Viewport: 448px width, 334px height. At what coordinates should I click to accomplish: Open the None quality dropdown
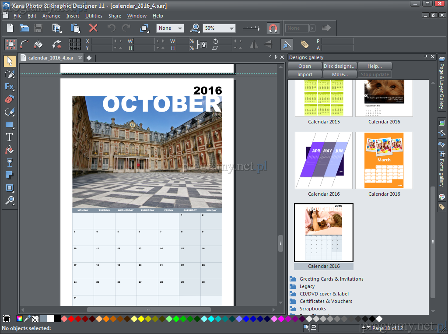179,28
